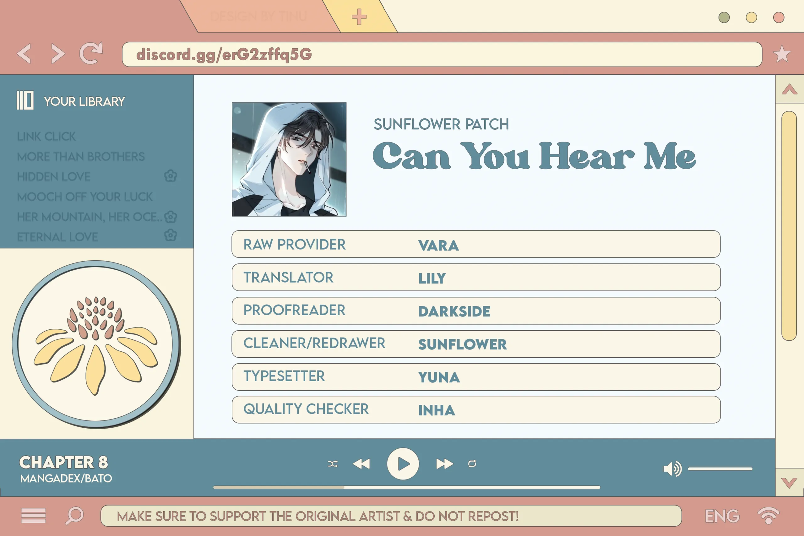Screen dimensions: 804x536
Task: Mute using the speaker volume icon
Action: (672, 469)
